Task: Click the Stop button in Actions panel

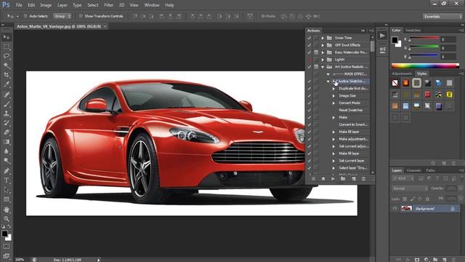Action: click(x=313, y=178)
